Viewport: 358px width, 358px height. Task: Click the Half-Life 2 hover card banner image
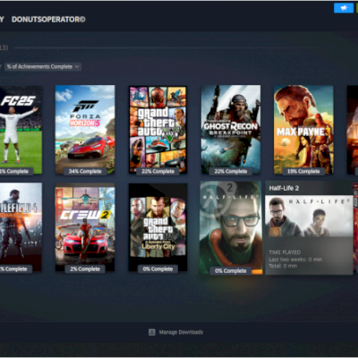coord(309,216)
